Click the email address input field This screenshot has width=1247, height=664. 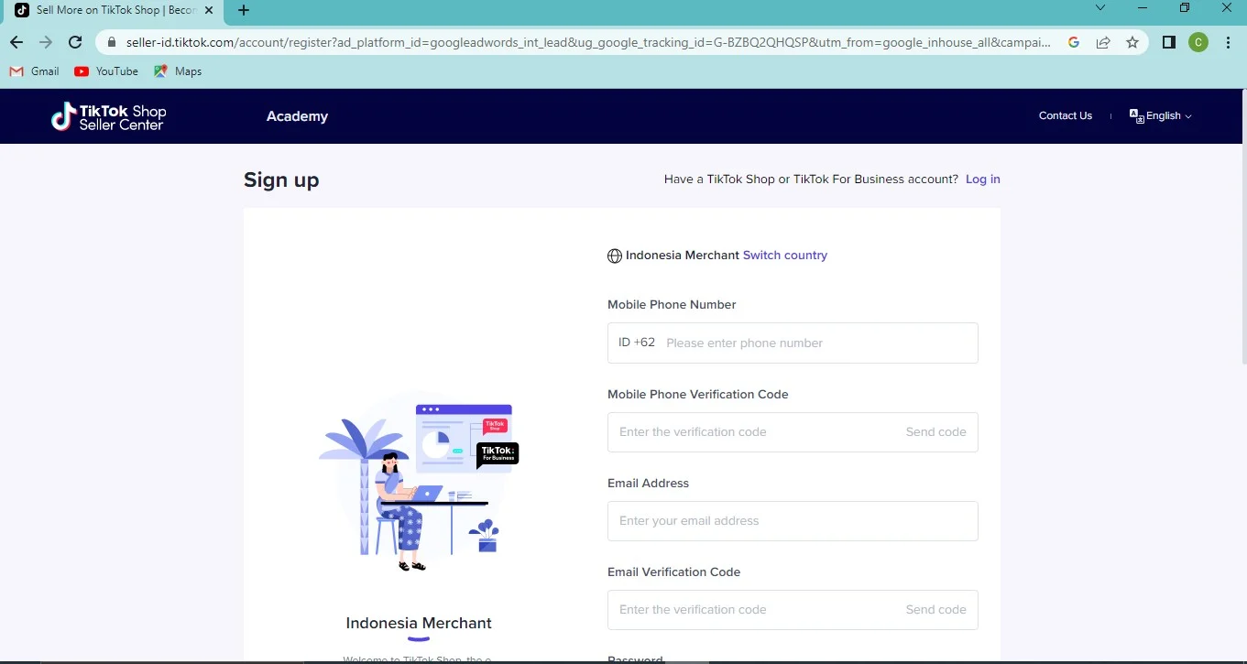(793, 521)
